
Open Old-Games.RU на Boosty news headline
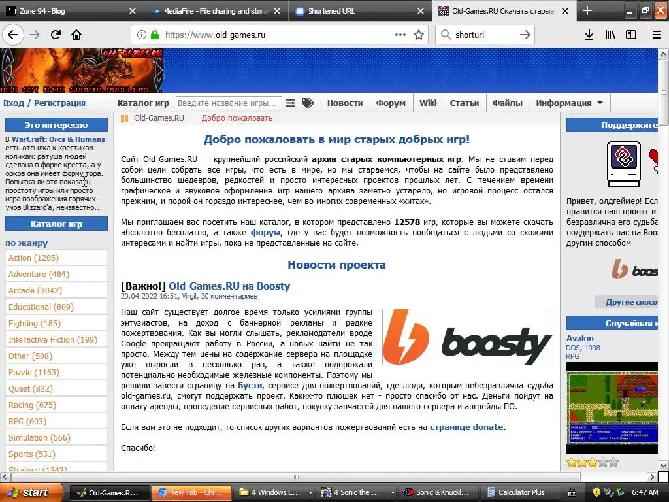coord(229,286)
